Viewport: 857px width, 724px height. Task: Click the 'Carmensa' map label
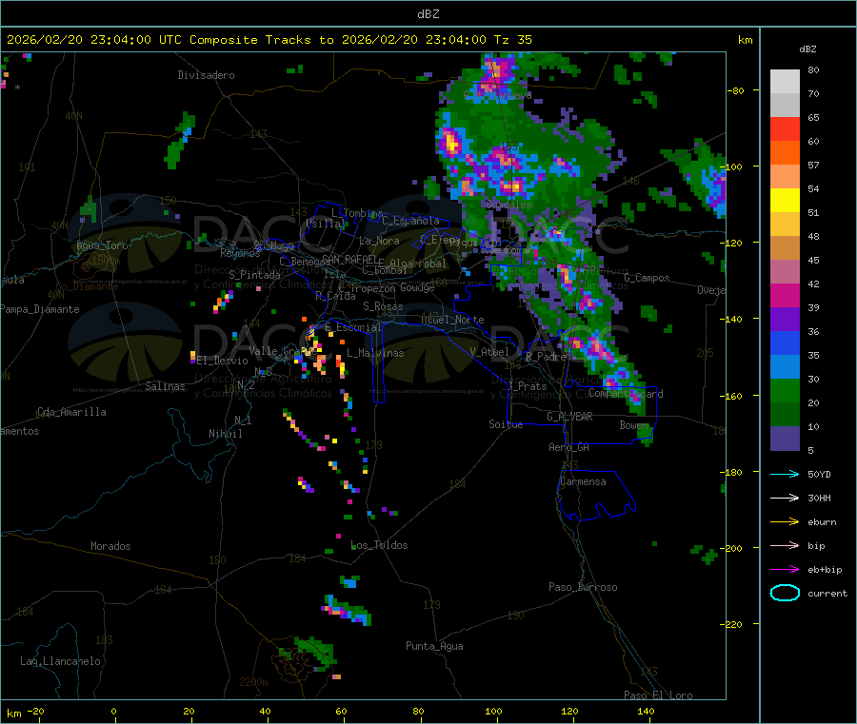(x=583, y=481)
